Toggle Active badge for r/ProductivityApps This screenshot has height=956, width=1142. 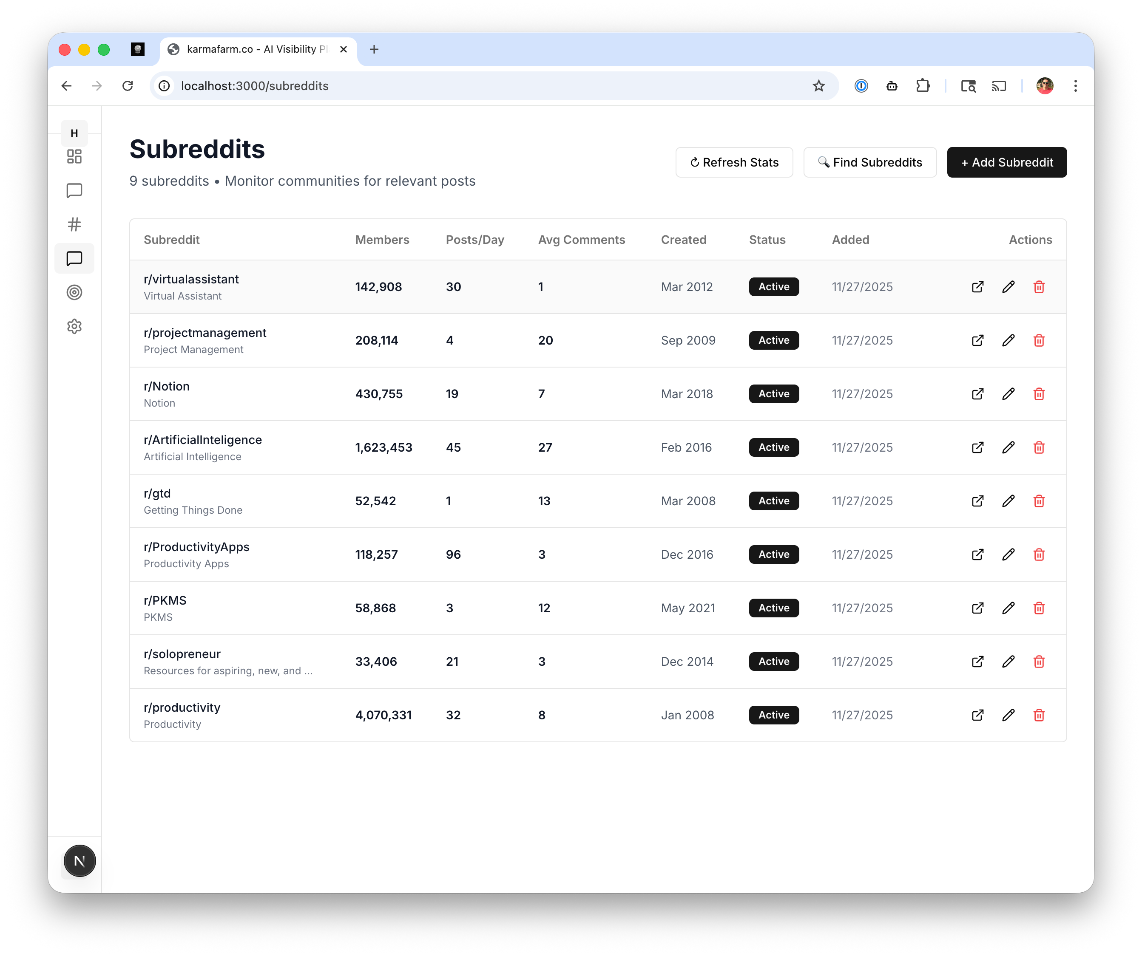tap(773, 554)
